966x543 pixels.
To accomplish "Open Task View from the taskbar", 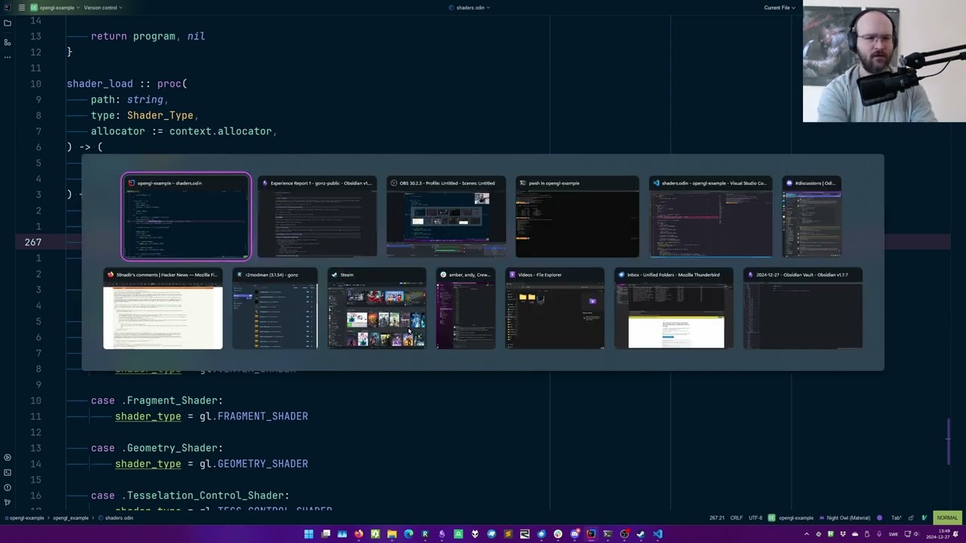I will 325,534.
